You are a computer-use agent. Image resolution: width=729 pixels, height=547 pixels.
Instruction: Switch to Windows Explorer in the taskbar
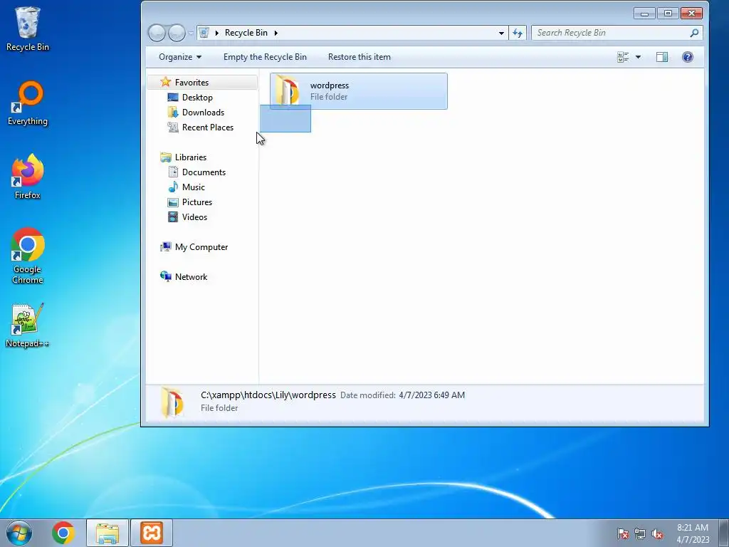[x=107, y=533]
